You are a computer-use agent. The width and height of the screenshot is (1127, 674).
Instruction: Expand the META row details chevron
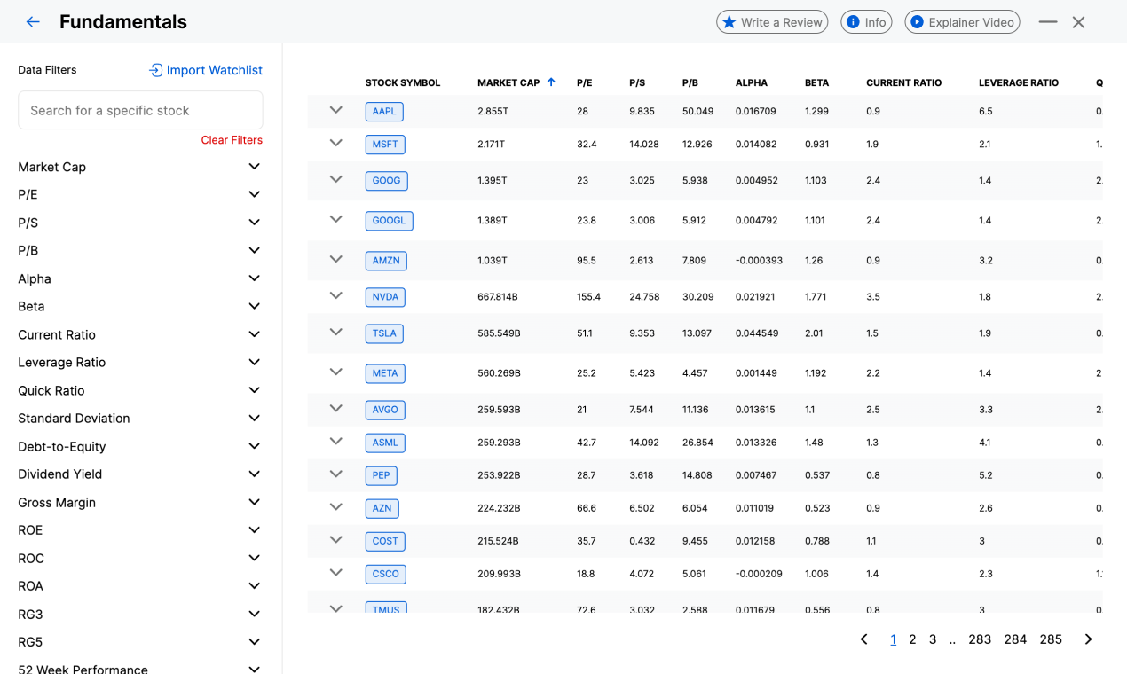[x=335, y=372]
